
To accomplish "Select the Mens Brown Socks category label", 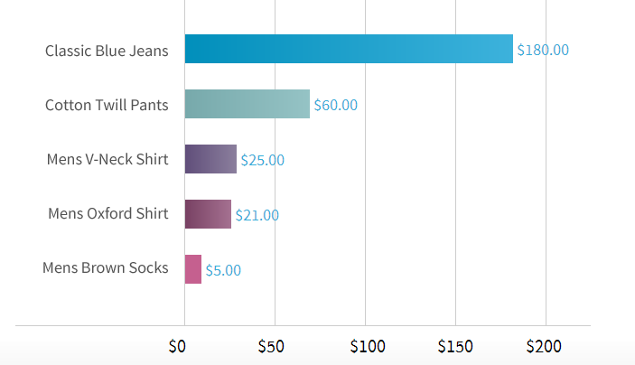I will pos(105,268).
